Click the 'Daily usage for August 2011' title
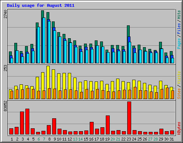This screenshot has width=183, height=143. click(x=41, y=5)
